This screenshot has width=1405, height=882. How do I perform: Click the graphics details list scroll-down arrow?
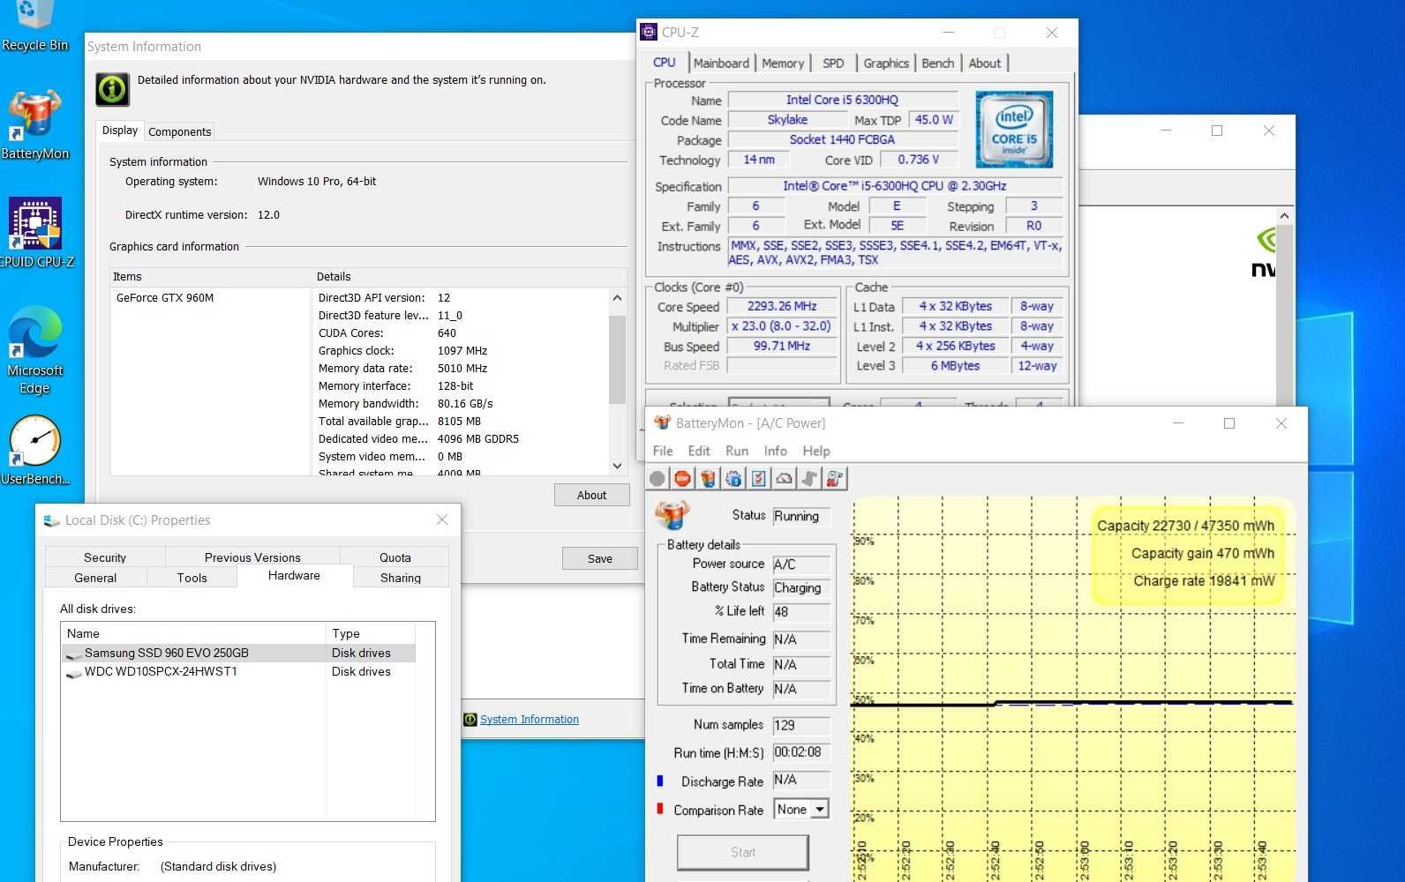617,466
